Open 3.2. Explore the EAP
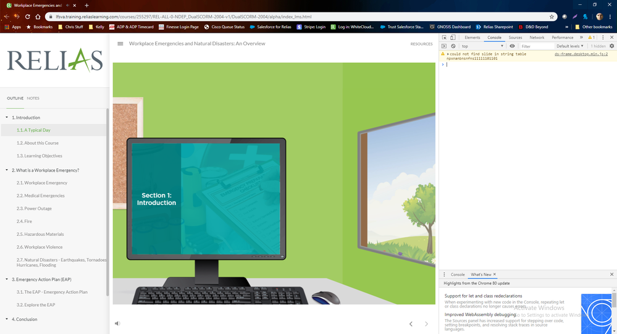617x334 pixels. (36, 305)
